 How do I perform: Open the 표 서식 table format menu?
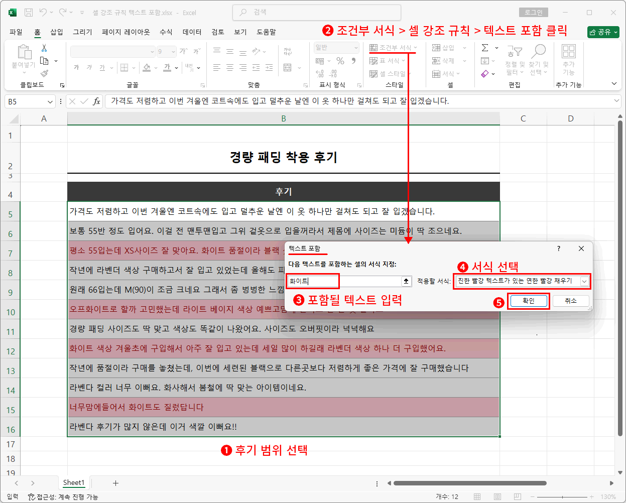click(x=387, y=61)
